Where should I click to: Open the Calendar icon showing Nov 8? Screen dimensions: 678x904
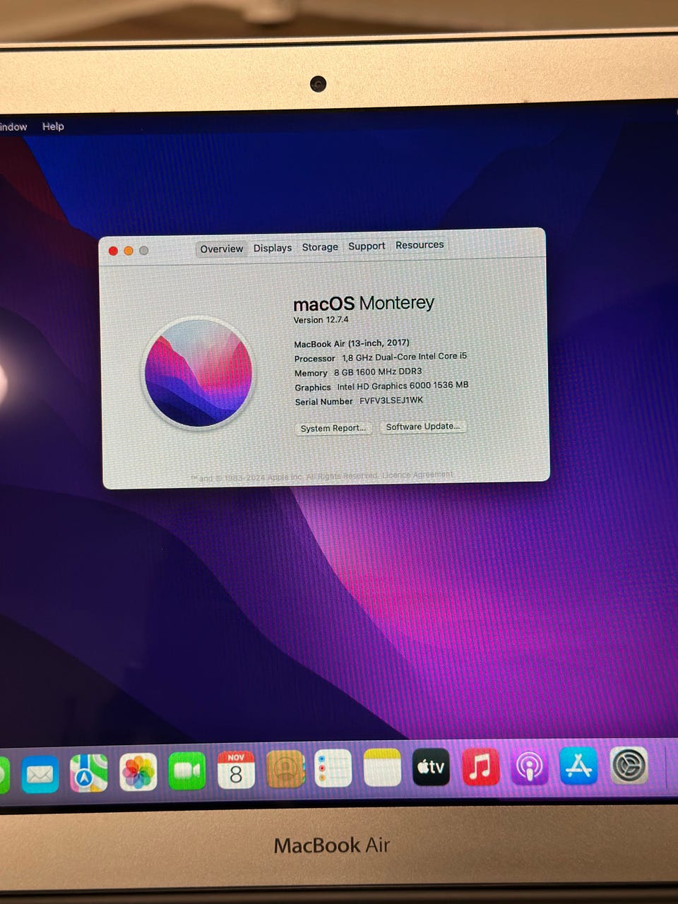pyautogui.click(x=236, y=770)
